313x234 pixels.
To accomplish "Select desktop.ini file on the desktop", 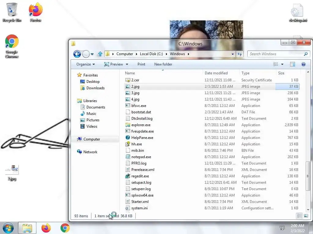I will point(298,13).
